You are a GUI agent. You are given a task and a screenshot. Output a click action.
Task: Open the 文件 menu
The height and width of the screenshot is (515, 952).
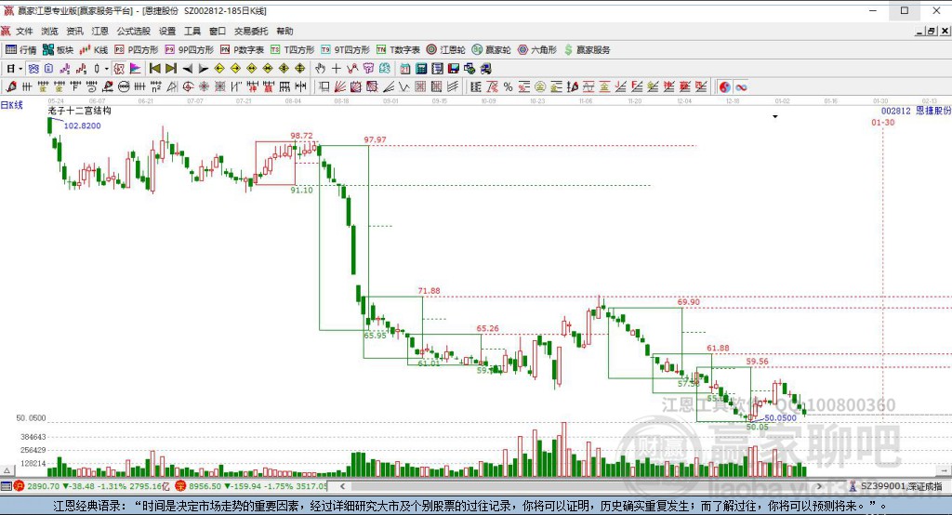[x=24, y=31]
